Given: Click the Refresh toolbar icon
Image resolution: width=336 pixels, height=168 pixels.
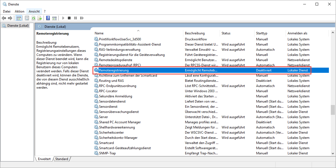Looking at the screenshot, I should tap(33, 18).
